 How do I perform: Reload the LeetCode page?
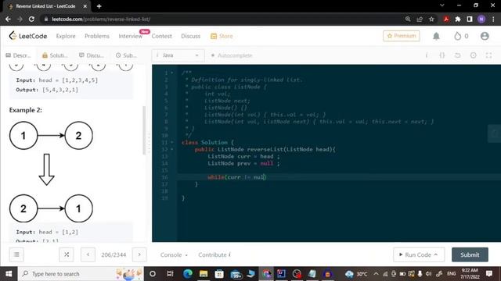point(31,19)
